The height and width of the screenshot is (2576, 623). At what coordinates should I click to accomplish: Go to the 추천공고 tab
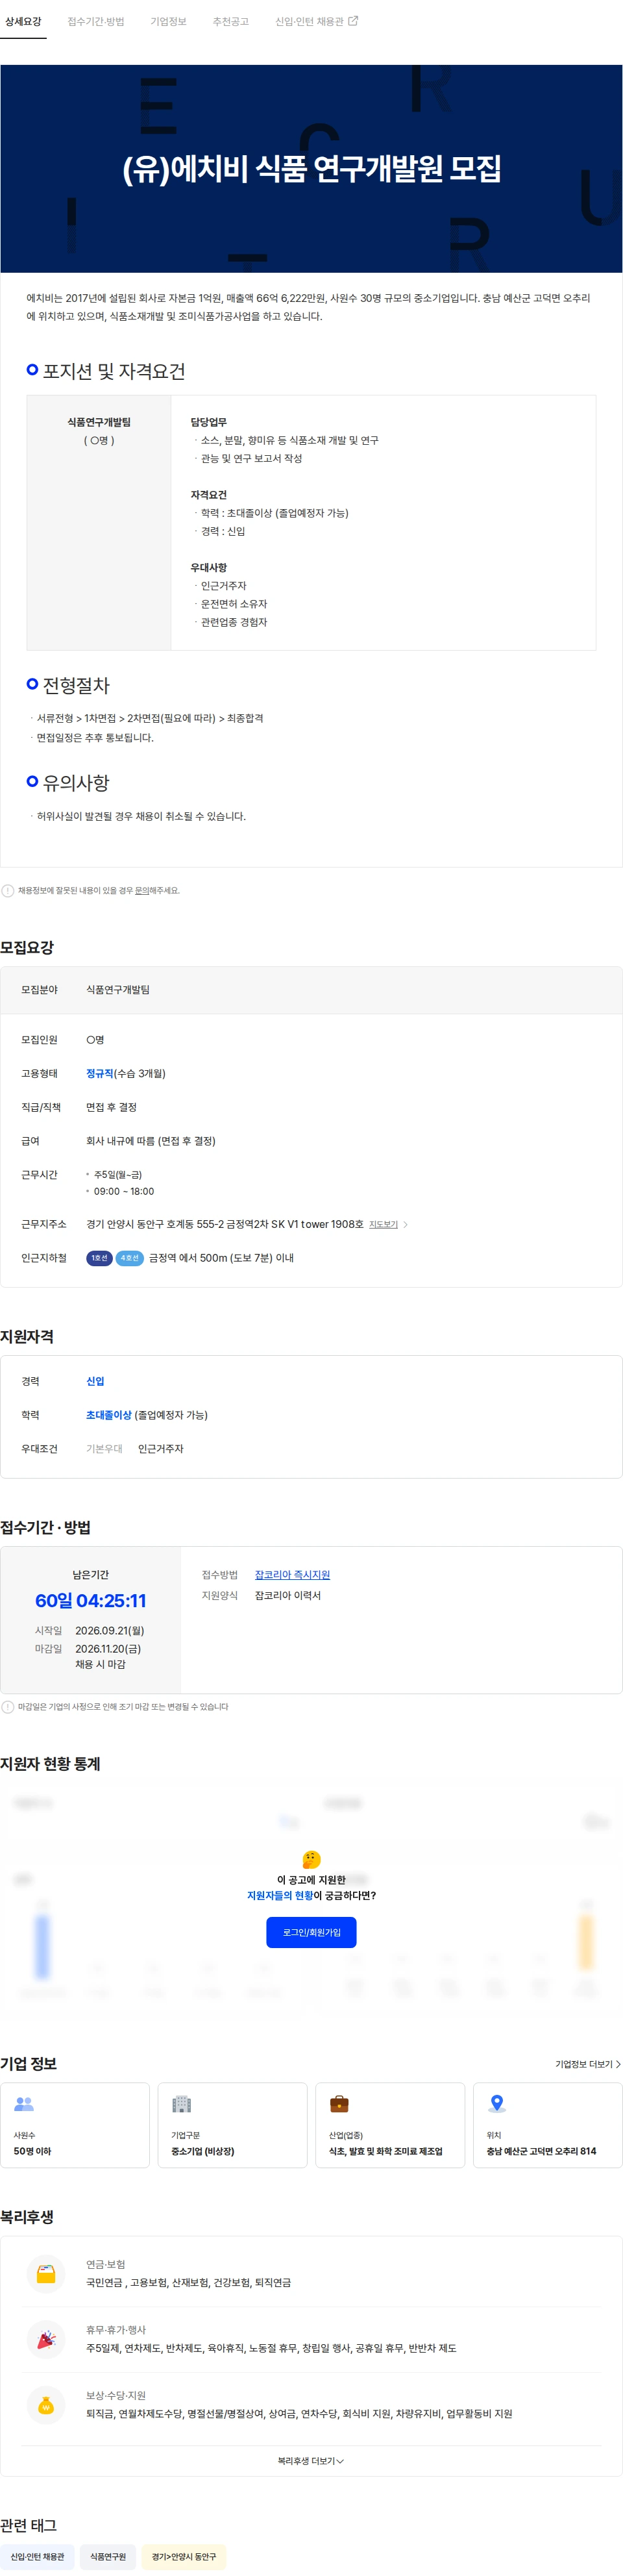click(230, 21)
